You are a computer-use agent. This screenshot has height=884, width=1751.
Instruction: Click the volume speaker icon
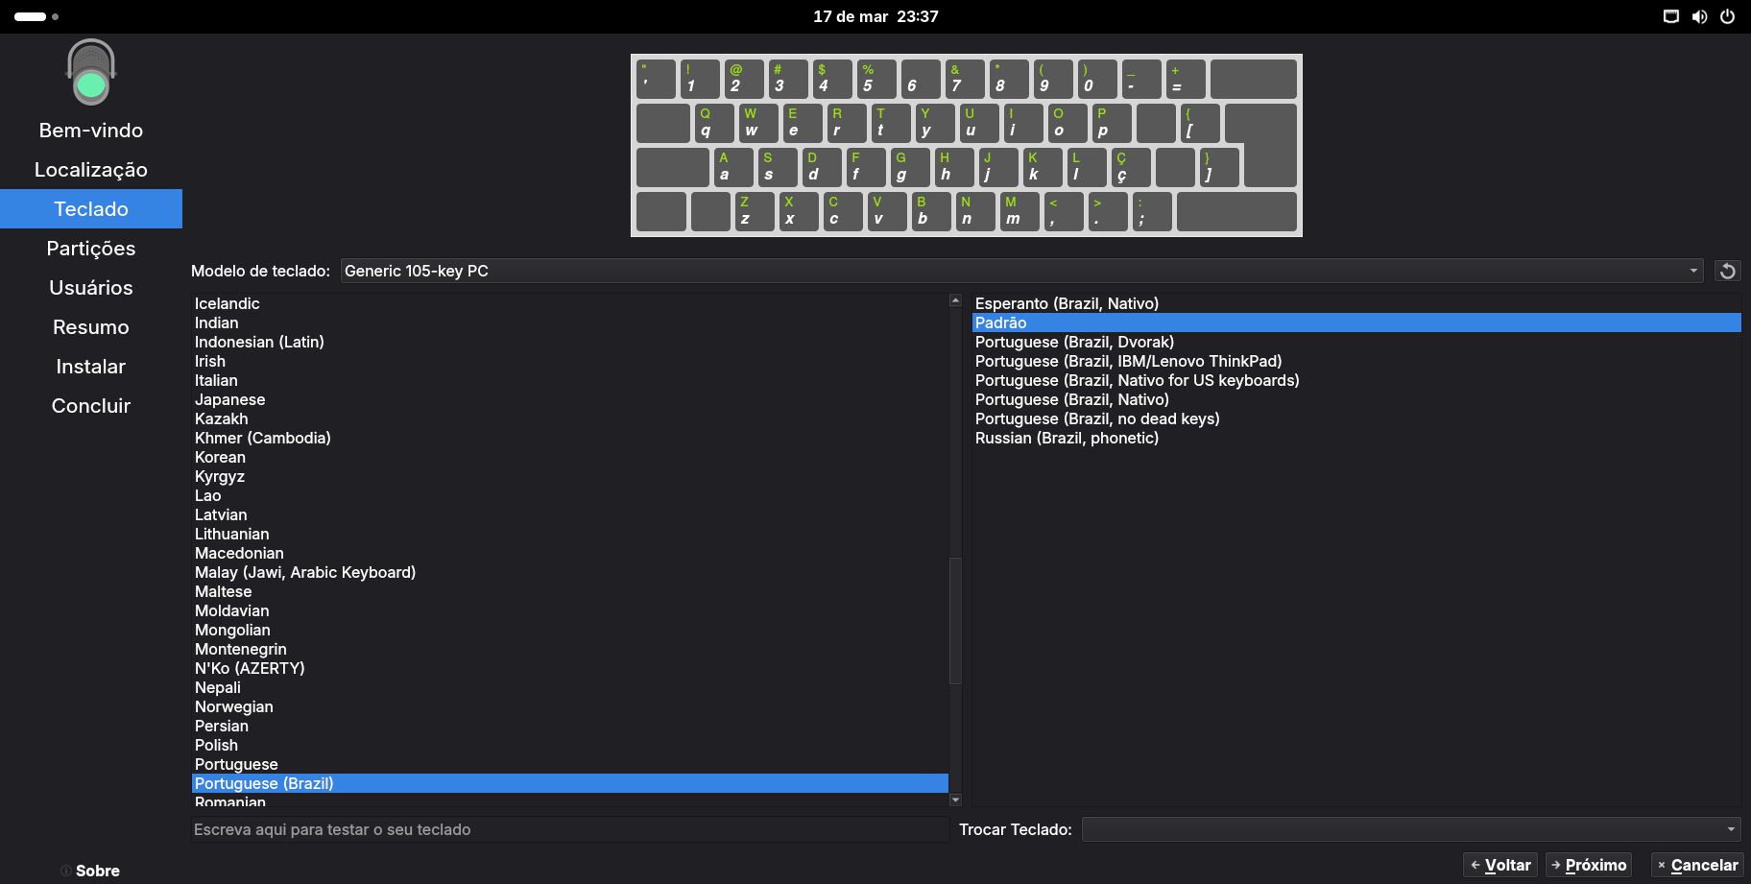coord(1699,16)
